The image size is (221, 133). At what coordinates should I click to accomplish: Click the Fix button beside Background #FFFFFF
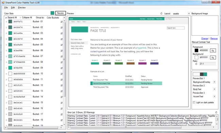tap(213, 58)
